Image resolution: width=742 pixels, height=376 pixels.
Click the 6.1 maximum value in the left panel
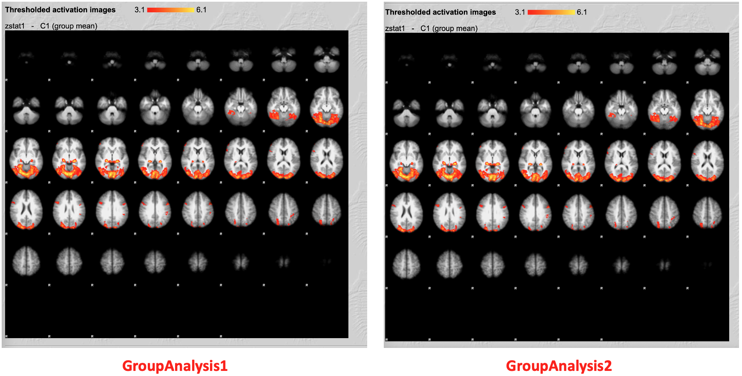[x=201, y=10]
